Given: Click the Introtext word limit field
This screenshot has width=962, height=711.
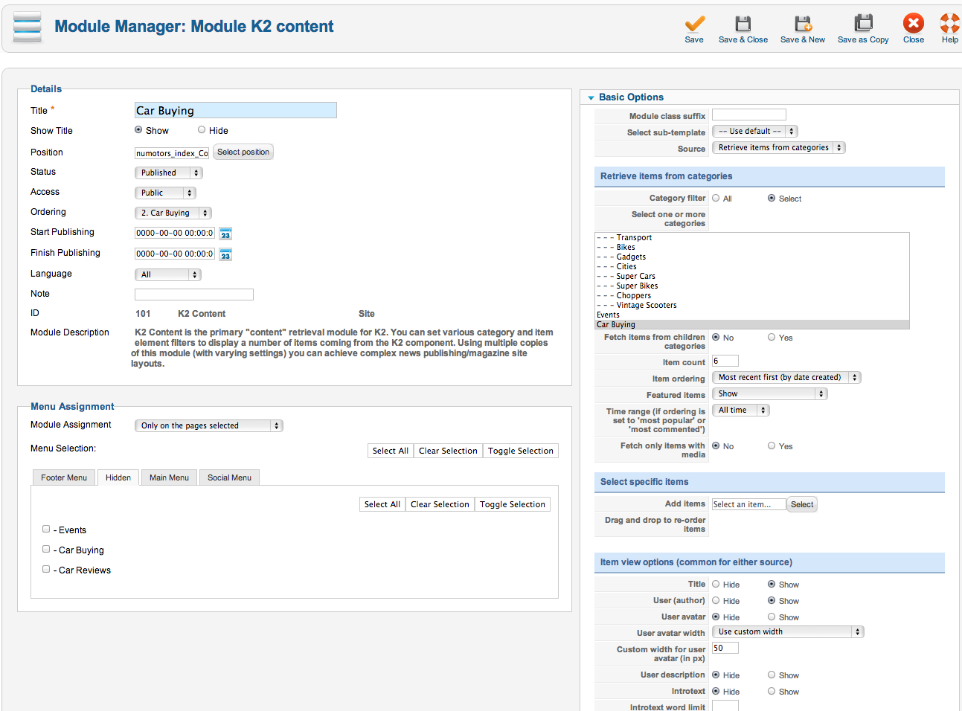Looking at the screenshot, I should [725, 706].
